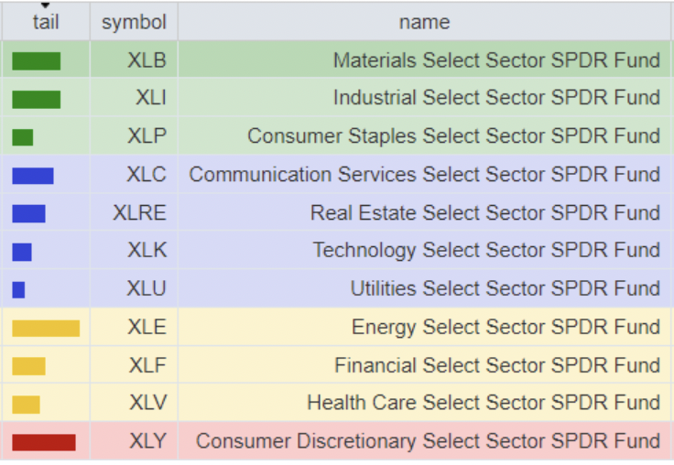Click Health Care Select Sector SPDR Fund
The width and height of the screenshot is (674, 465).
pos(483,403)
